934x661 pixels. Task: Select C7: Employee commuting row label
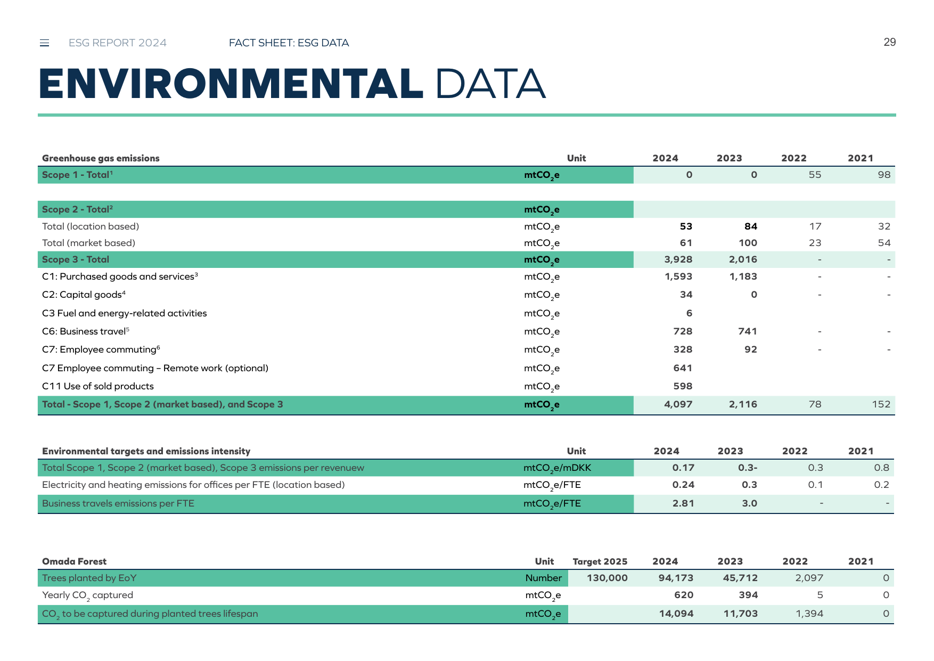pos(101,349)
